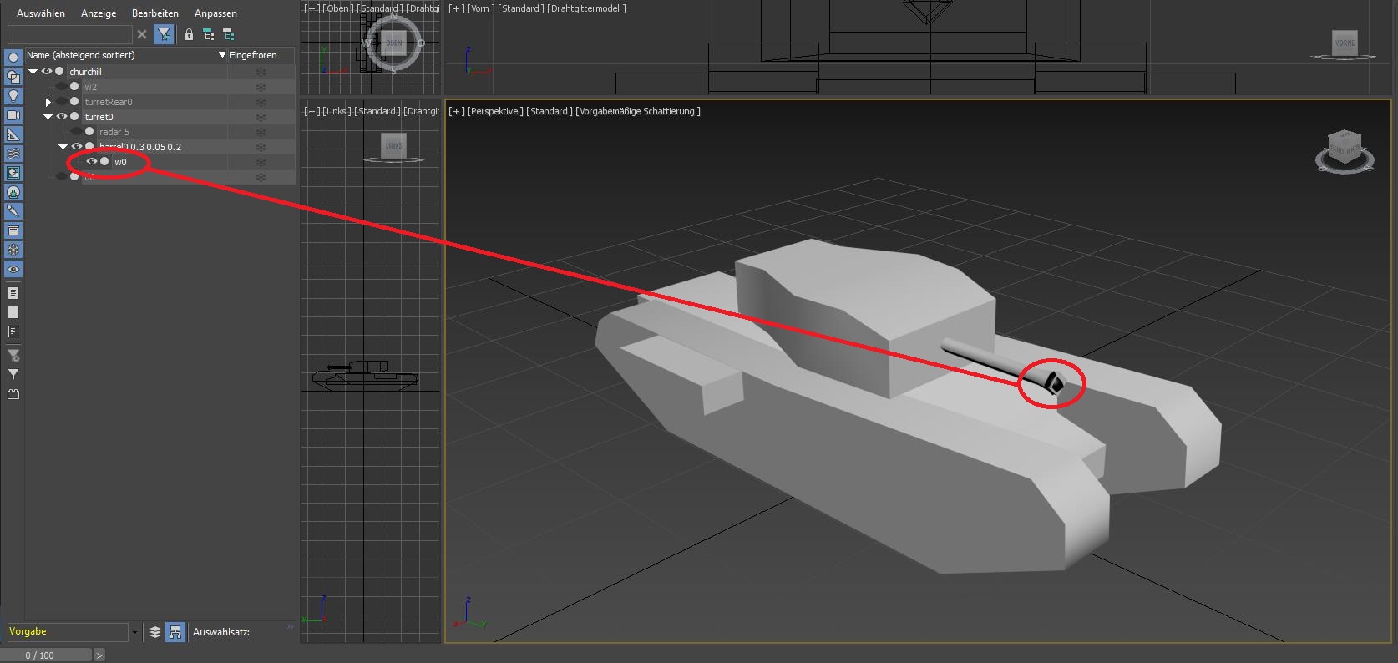
Task: Click the Eingefroren column header
Action: pos(253,55)
